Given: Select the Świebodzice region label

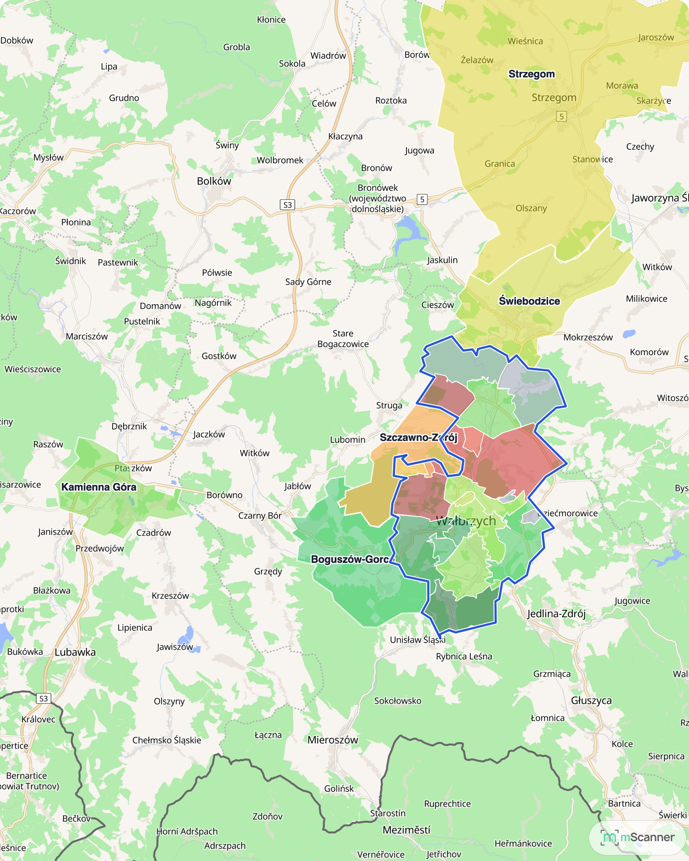Looking at the screenshot, I should pos(529,301).
